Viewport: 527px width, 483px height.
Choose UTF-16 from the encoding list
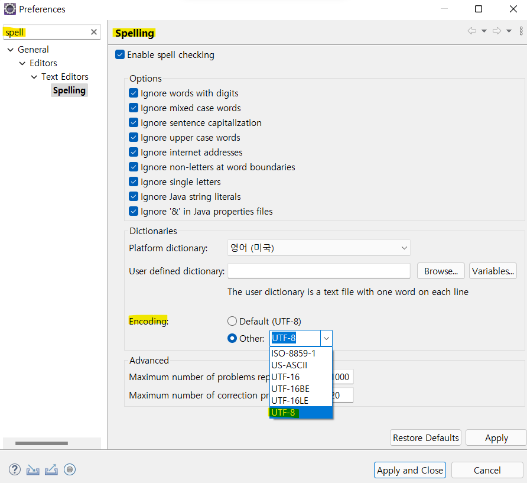[x=301, y=377]
